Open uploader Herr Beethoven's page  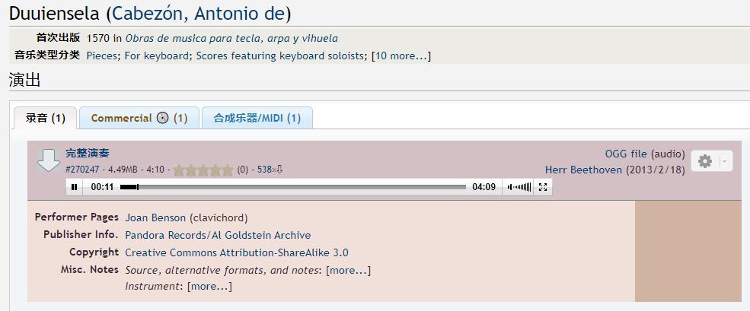(x=583, y=170)
